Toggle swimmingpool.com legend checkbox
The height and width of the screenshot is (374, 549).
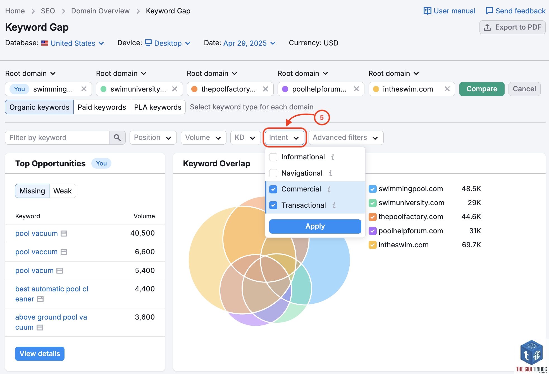[x=373, y=189]
